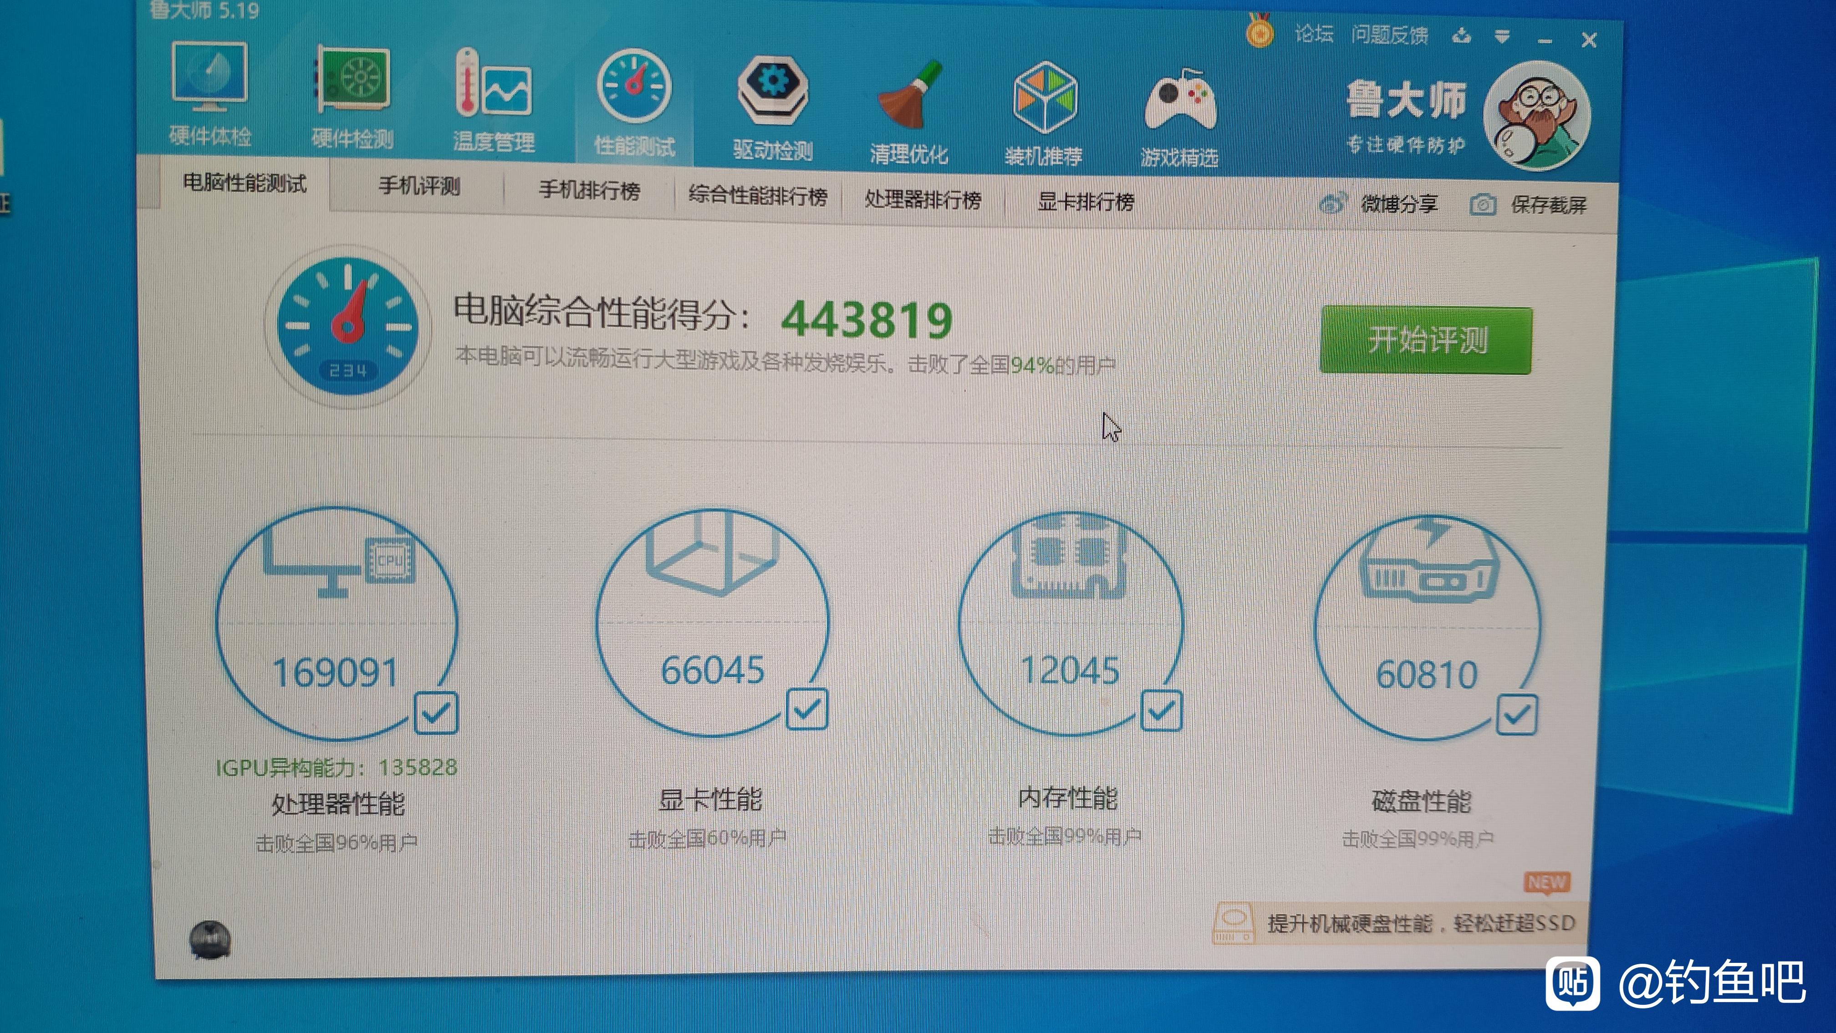Click the gold medal icon
The image size is (1836, 1033).
[x=1260, y=31]
